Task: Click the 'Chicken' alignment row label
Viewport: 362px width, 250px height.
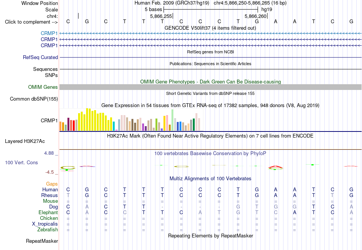Action: [x=49, y=218]
